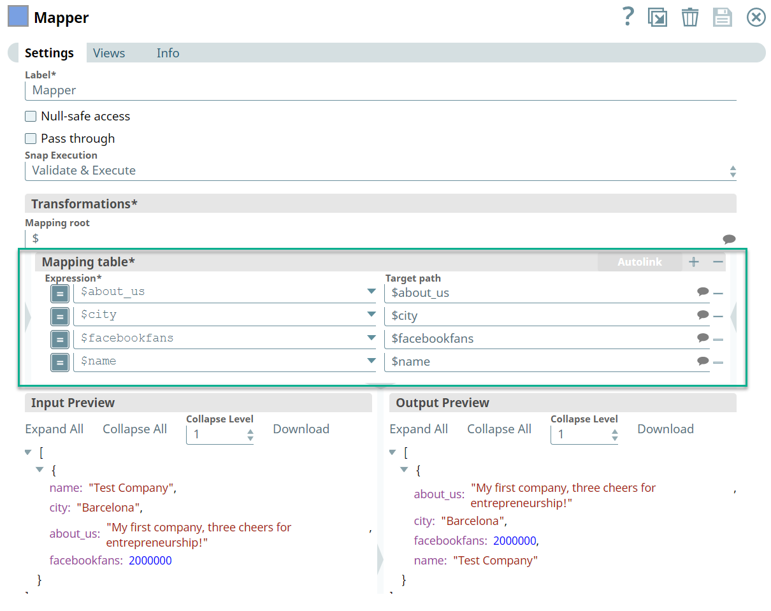Click the Mapper snap color icon
This screenshot has height=611, width=771.
(18, 16)
